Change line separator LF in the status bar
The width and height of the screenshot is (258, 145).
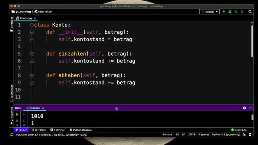tap(183, 135)
